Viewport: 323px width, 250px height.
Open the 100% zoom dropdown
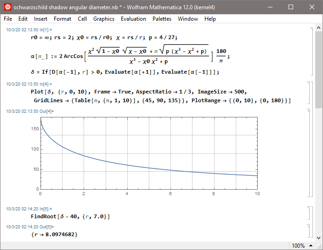point(301,245)
